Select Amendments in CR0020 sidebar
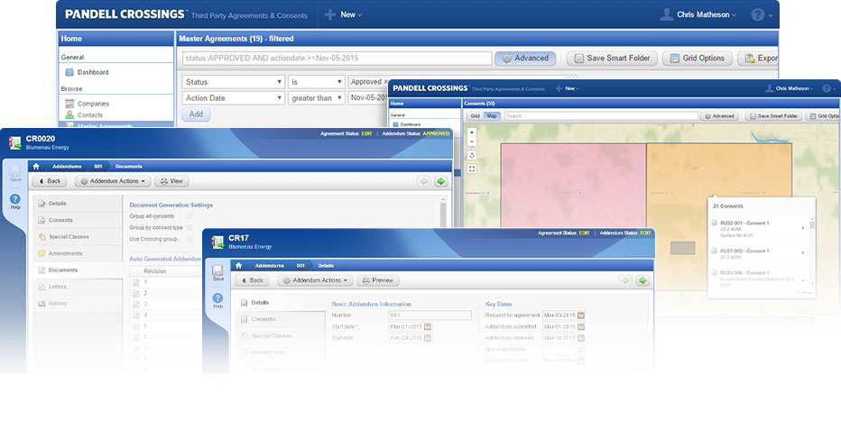The image size is (841, 439). (78, 253)
